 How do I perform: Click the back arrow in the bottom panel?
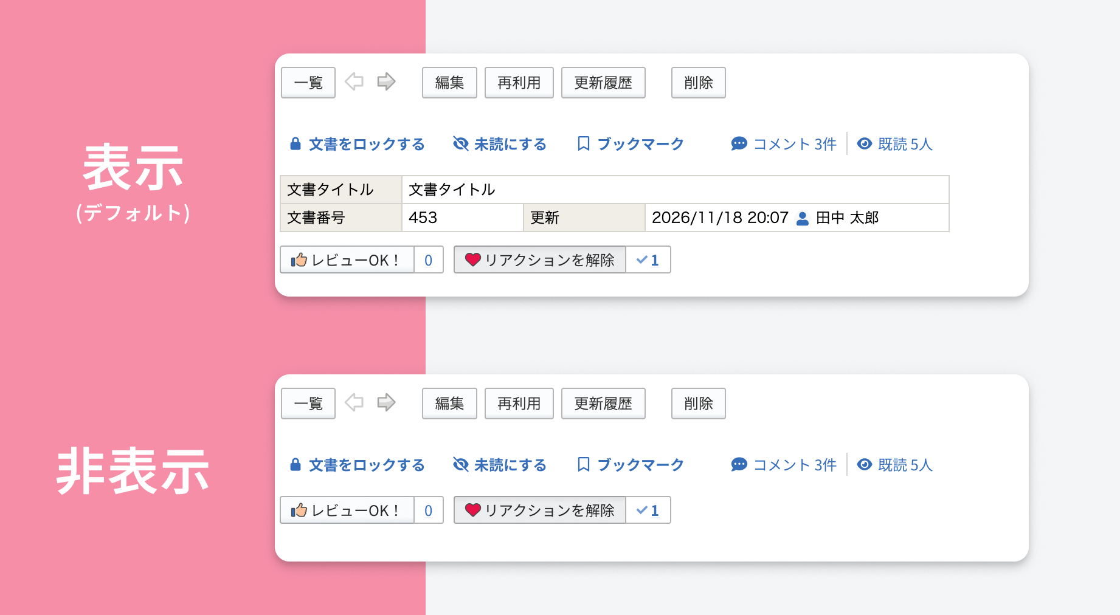[354, 402]
